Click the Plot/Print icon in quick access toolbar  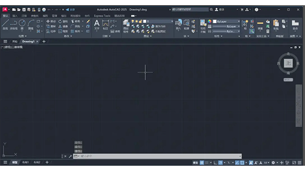click(x=44, y=9)
